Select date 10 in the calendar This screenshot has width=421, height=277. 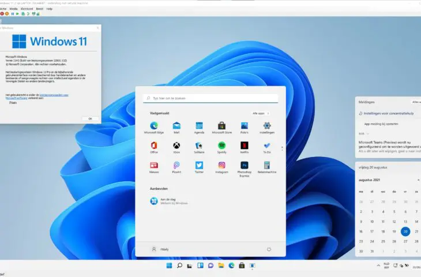pos(372,222)
